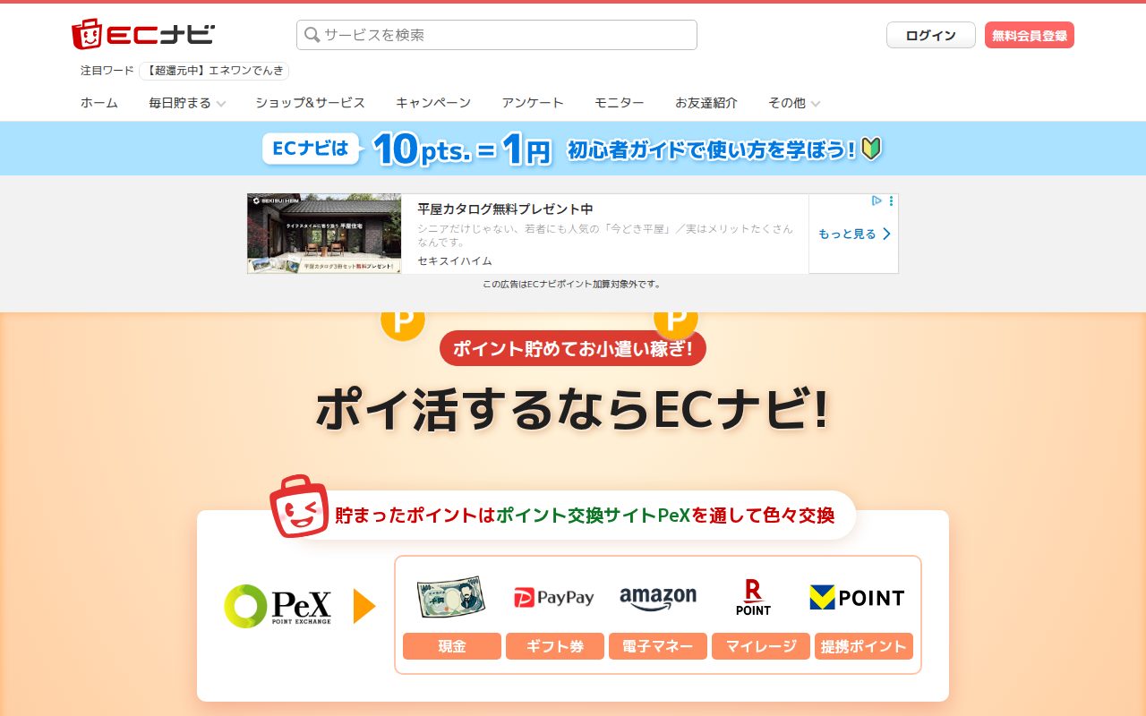Open the キャンペーン menu item

point(433,103)
